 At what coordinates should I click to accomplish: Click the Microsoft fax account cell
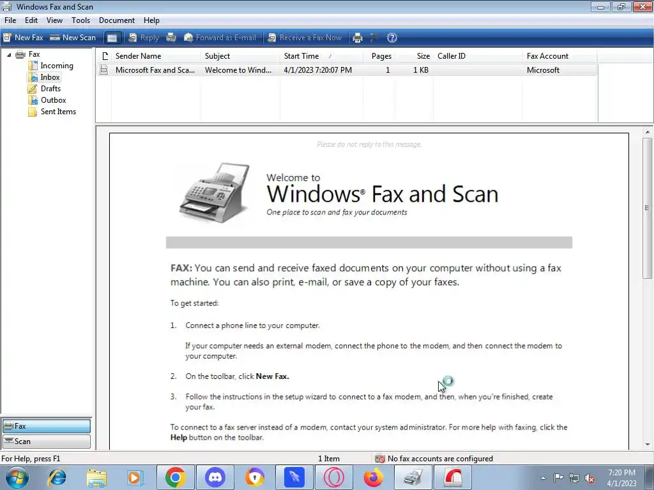543,70
